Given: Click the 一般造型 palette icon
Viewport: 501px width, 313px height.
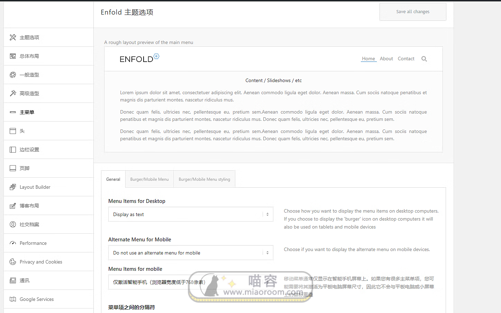Looking at the screenshot, I should (x=13, y=75).
